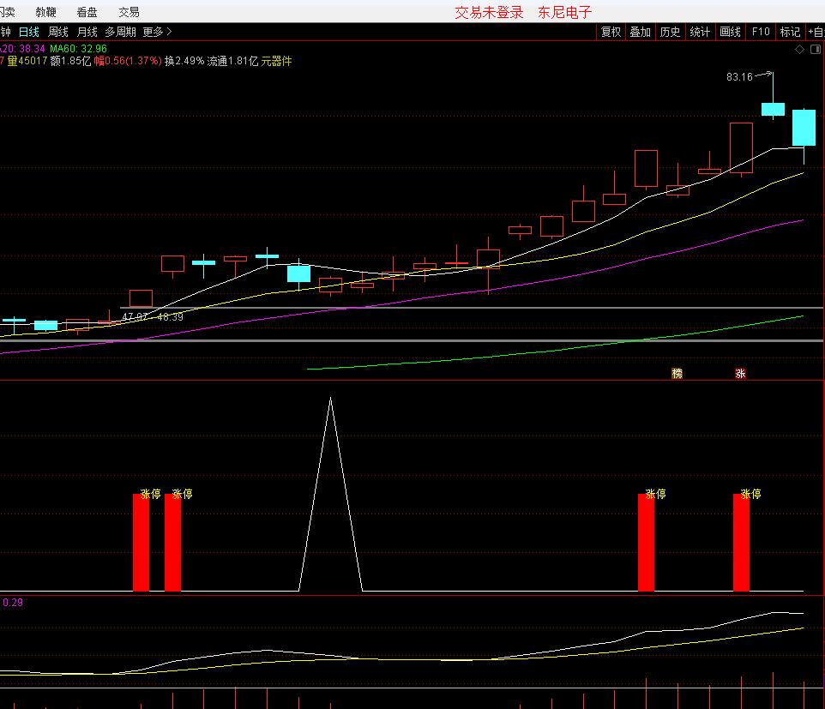The image size is (825, 709).
Task: Open the 交易 menu
Action: [129, 12]
